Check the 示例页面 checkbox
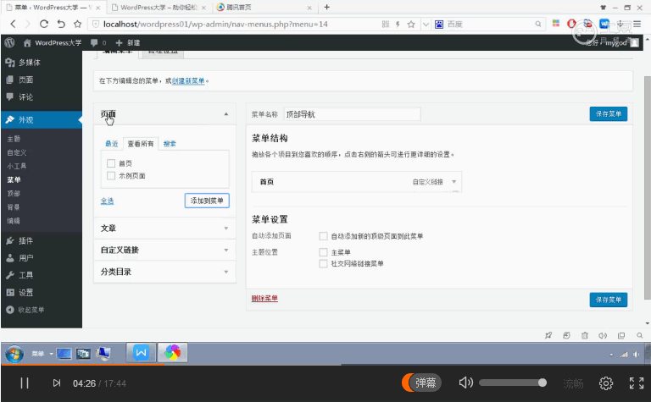This screenshot has height=402, width=651. point(111,176)
